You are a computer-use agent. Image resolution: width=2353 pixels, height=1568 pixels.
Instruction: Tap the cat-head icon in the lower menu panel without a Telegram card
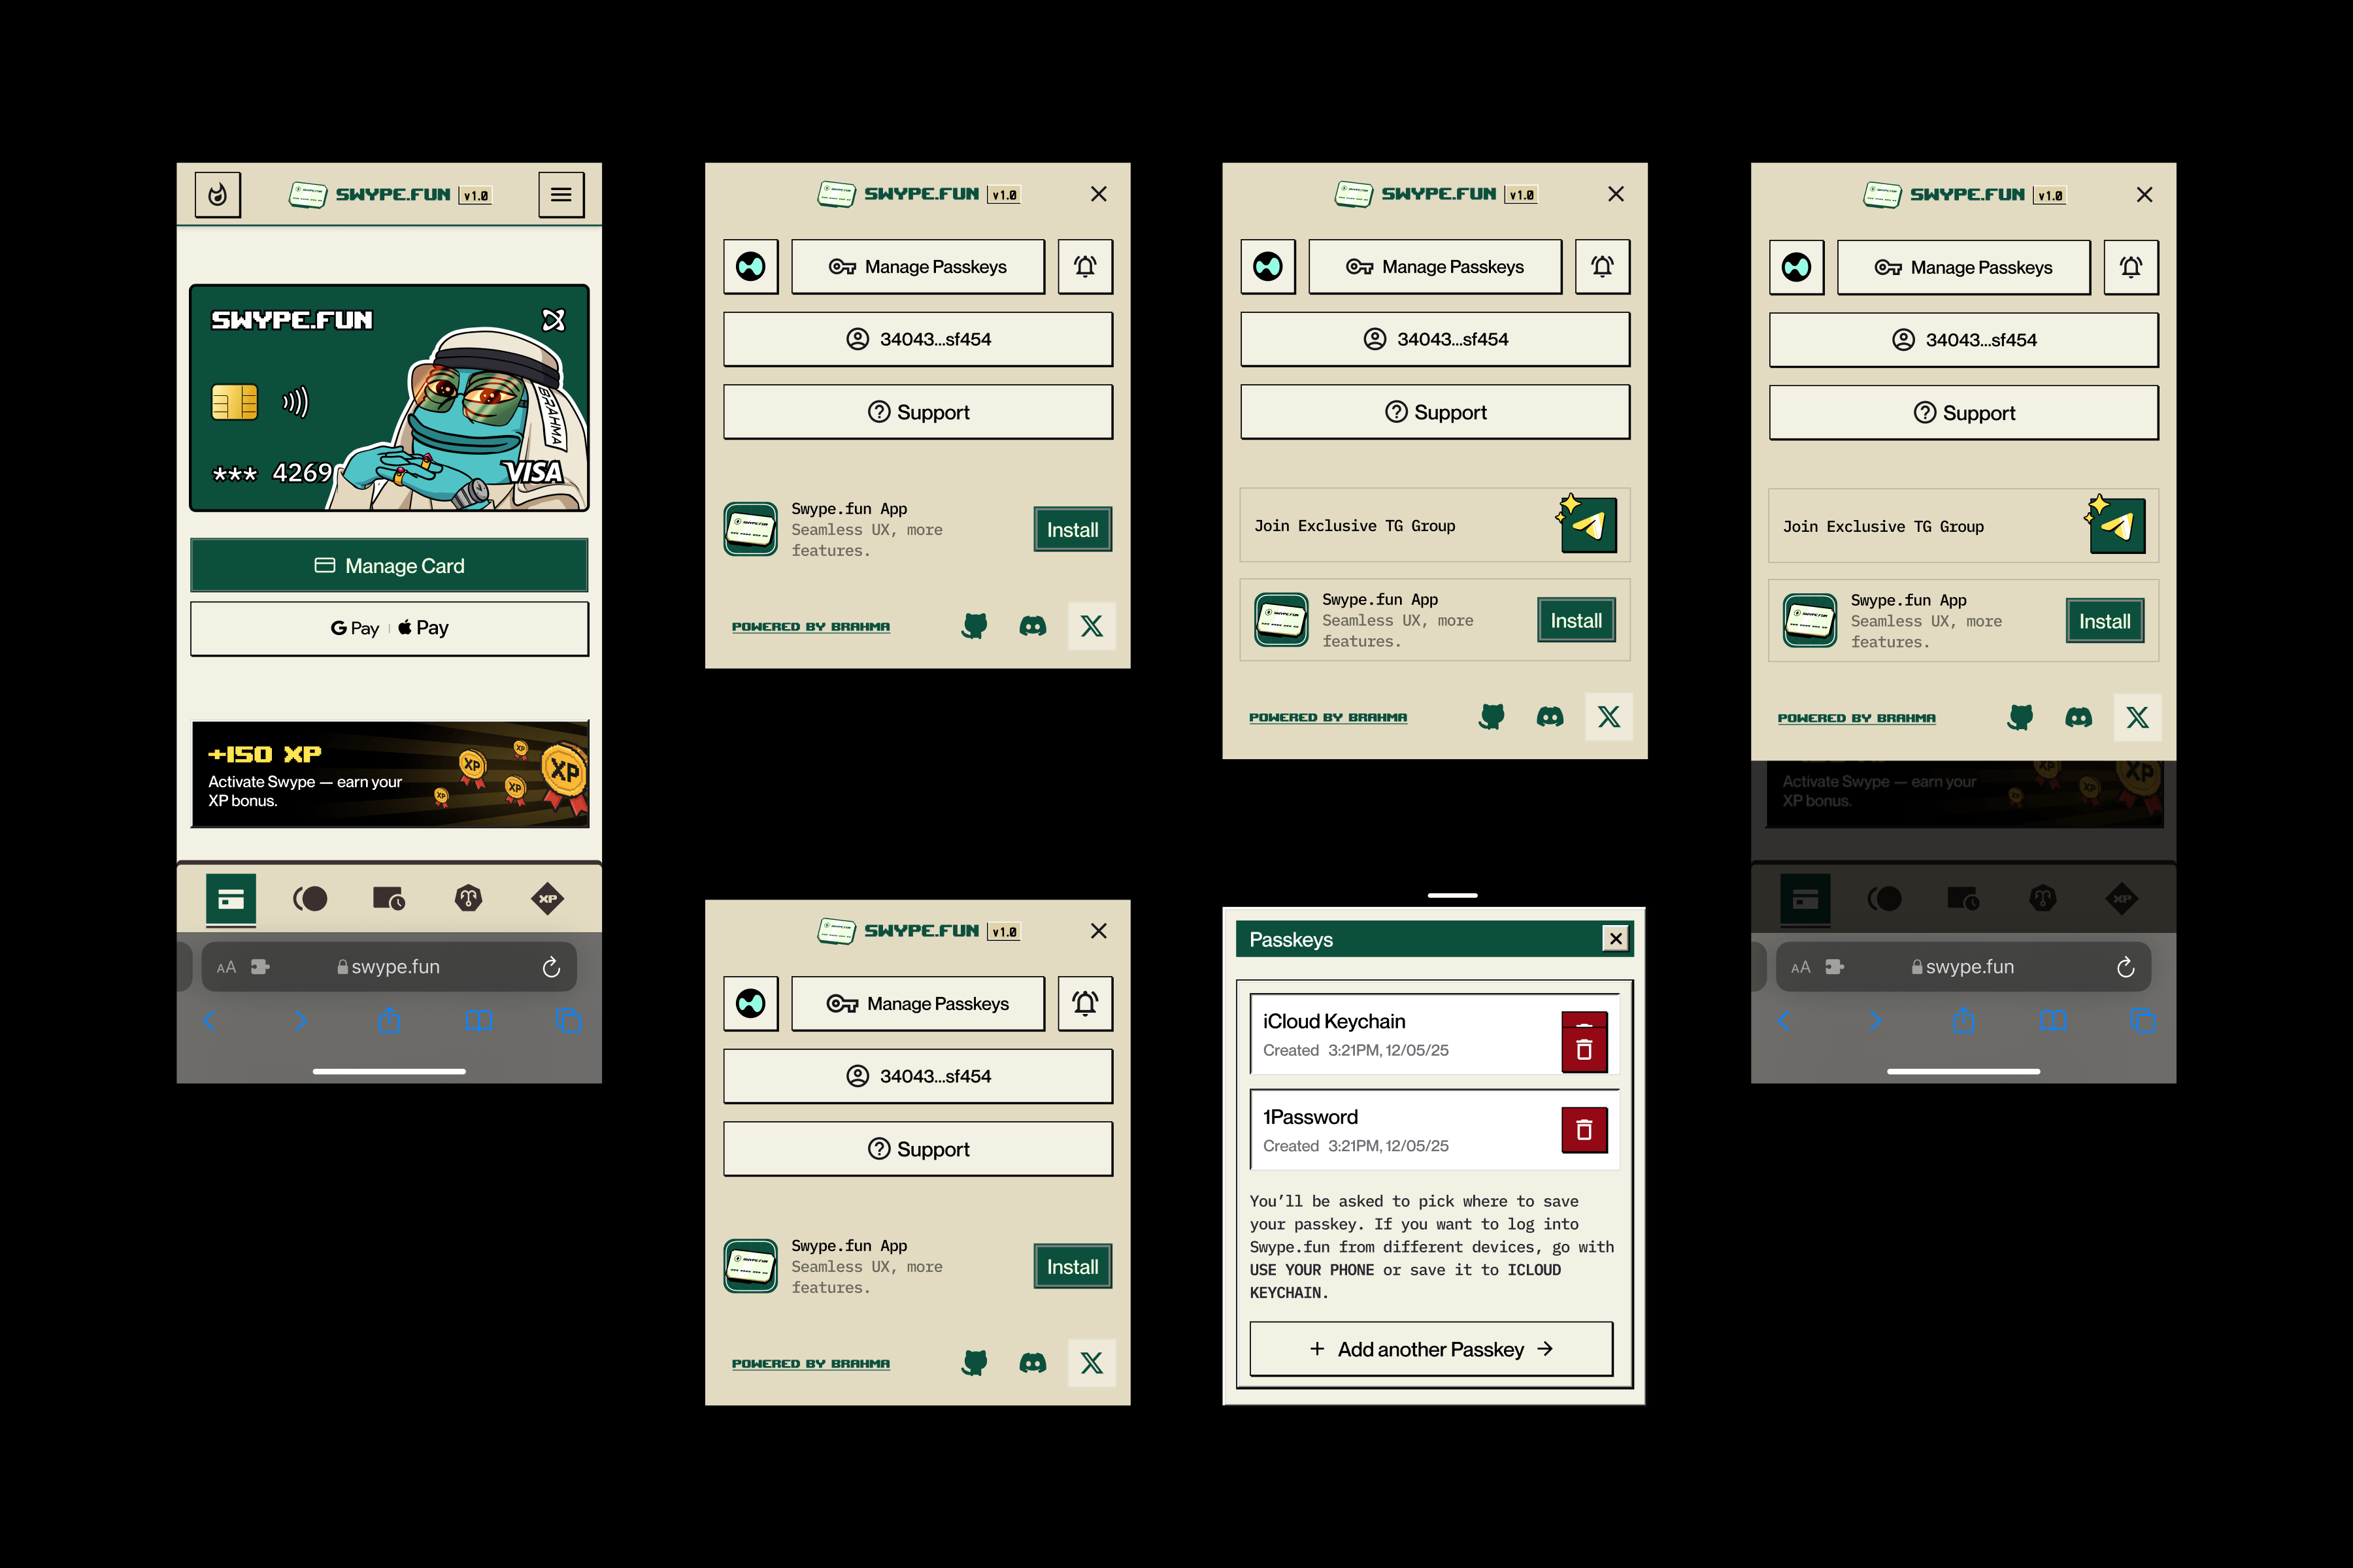click(x=975, y=1363)
